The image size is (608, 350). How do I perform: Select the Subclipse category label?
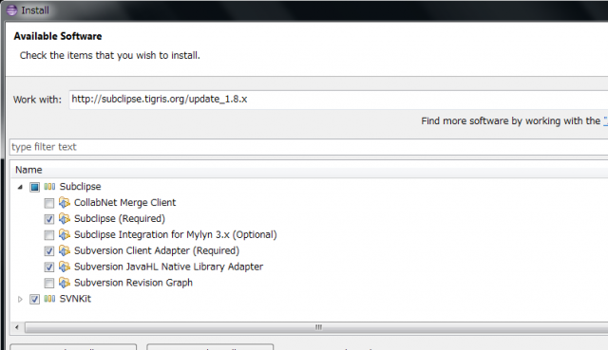coord(80,187)
